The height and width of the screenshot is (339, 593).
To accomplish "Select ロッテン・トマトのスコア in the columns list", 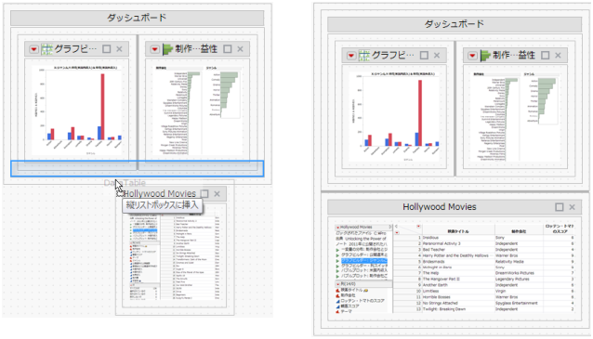I will click(362, 301).
